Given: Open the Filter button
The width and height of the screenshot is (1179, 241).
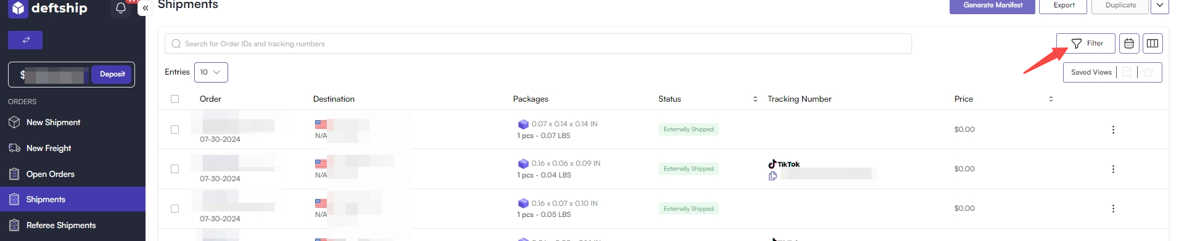Looking at the screenshot, I should [x=1086, y=43].
